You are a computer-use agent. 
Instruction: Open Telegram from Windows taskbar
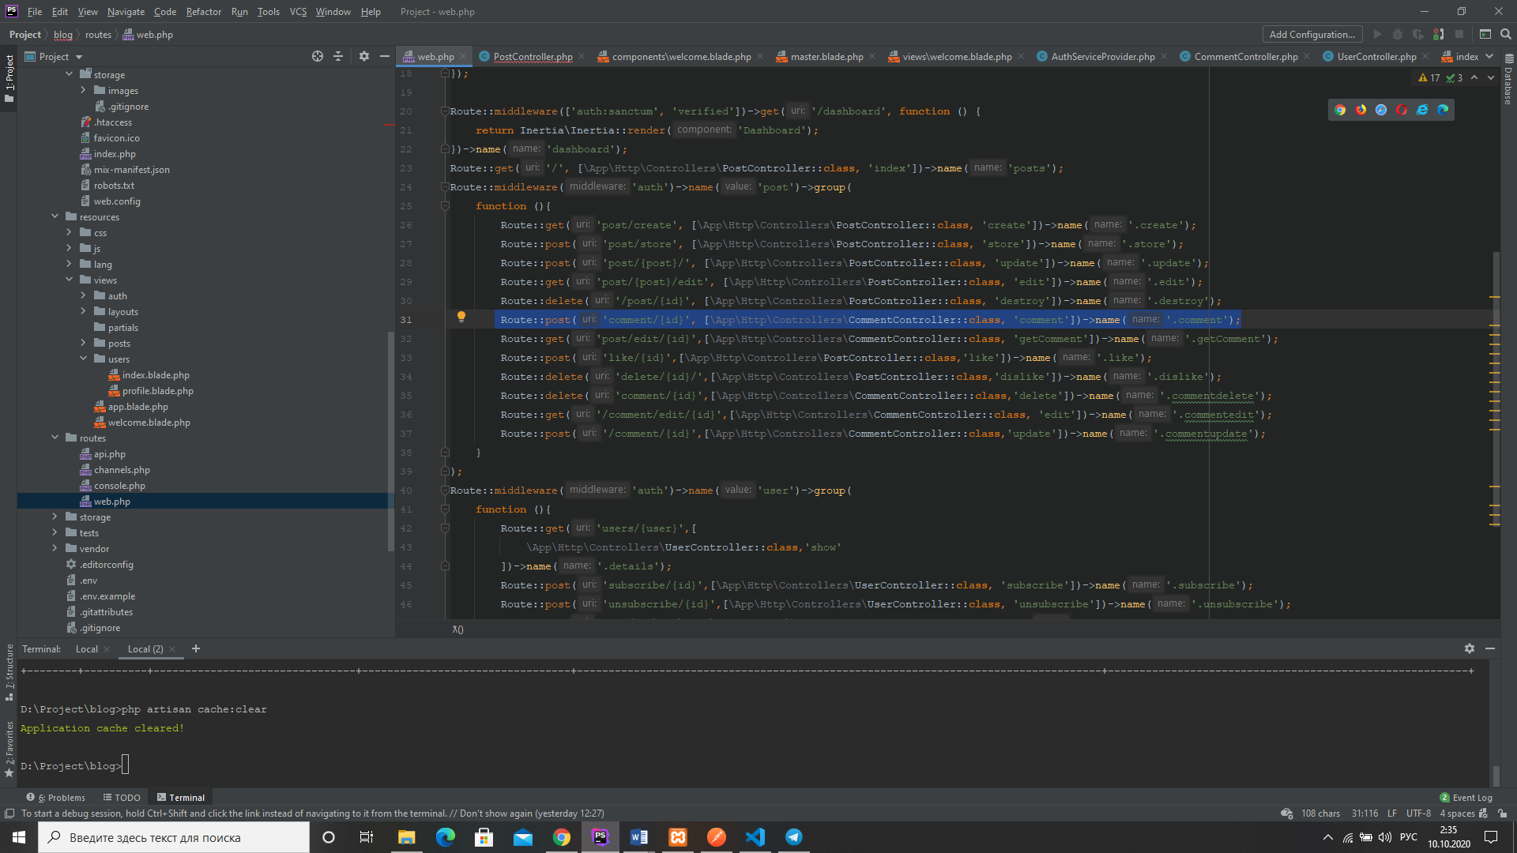pyautogui.click(x=794, y=837)
